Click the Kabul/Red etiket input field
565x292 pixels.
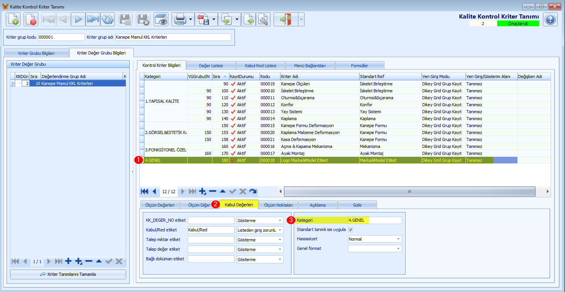(x=211, y=230)
